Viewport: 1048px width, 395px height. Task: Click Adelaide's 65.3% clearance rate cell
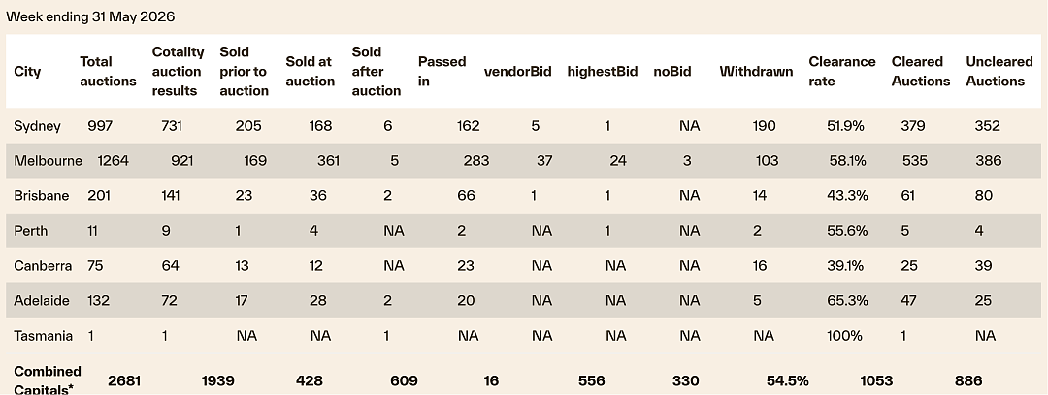[x=847, y=301]
